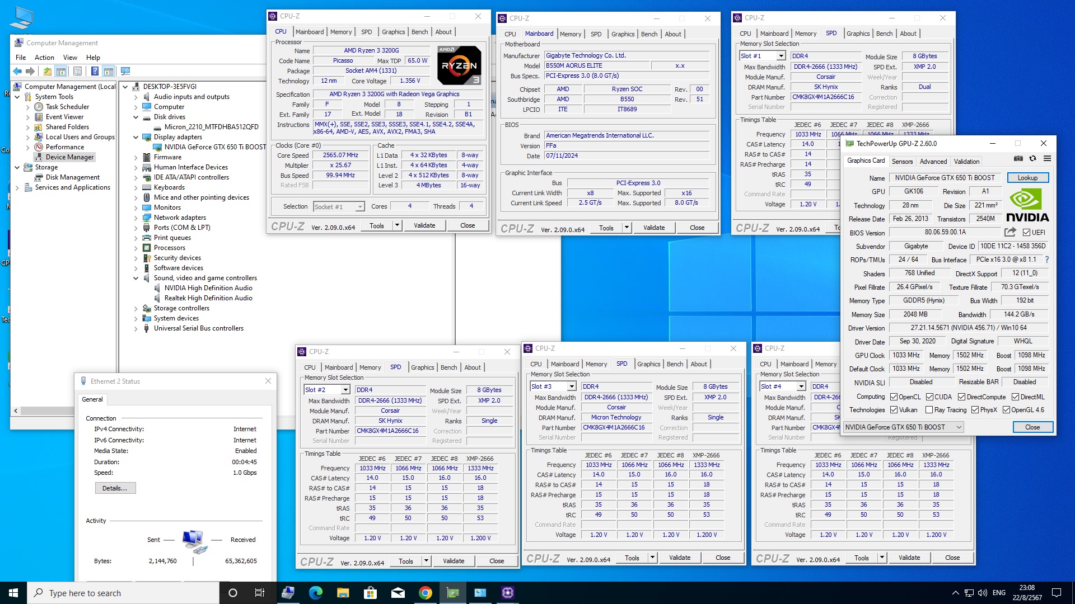Click Validate in CPU-Z Slot #4 window
Image resolution: width=1075 pixels, height=604 pixels.
[x=909, y=558]
